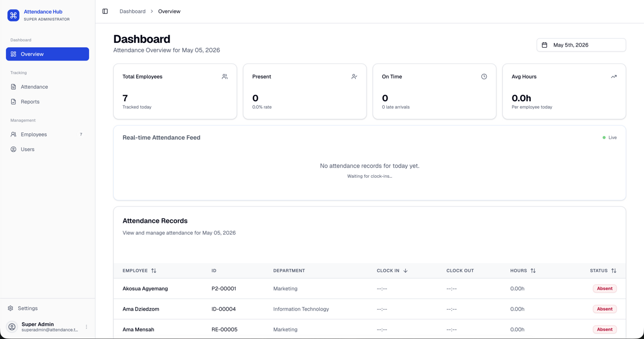This screenshot has height=339, width=644.
Task: Navigate to Employees in sidebar
Action: tap(47, 134)
